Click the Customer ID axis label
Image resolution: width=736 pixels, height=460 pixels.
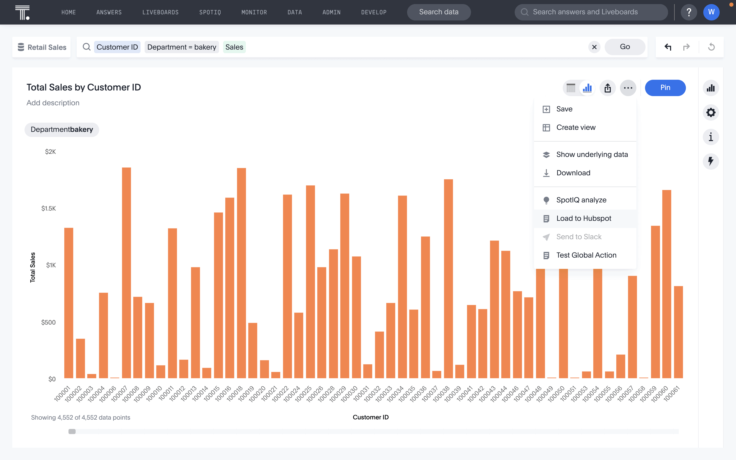[x=371, y=417]
